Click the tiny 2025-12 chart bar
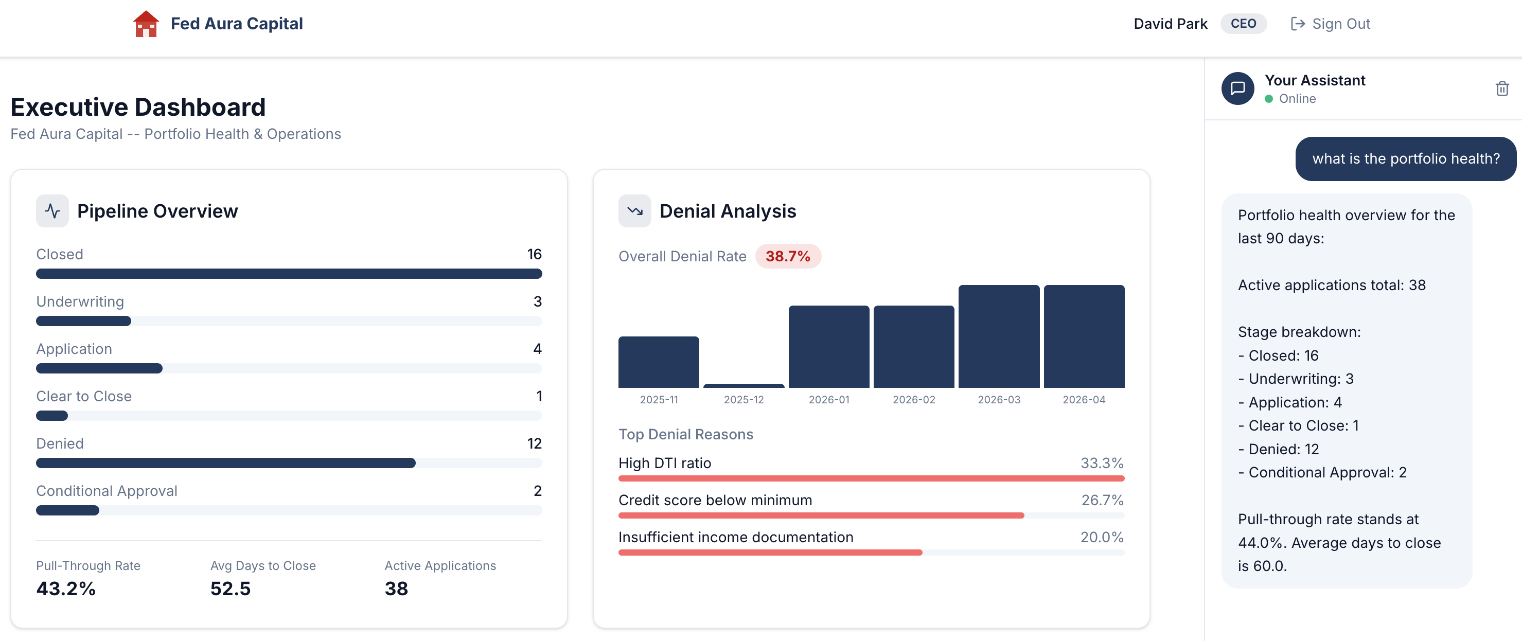 tap(744, 386)
